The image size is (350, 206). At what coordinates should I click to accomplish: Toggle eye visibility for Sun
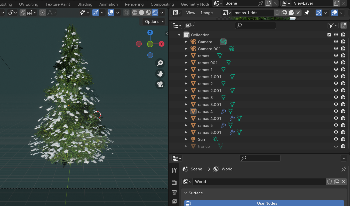336,139
